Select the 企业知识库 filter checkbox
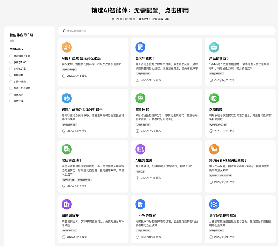 [x=11, y=68]
